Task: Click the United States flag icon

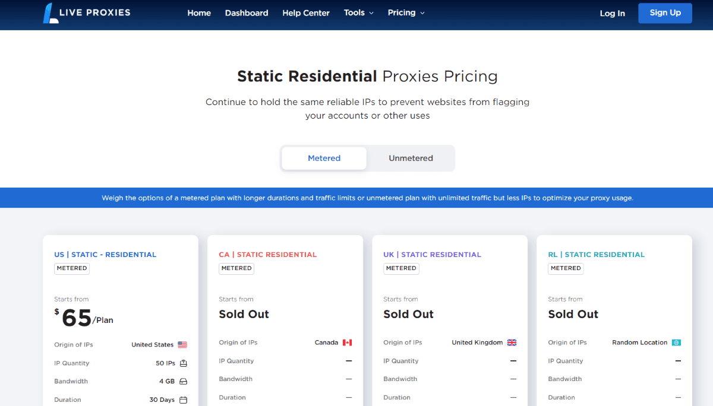Action: pos(182,345)
